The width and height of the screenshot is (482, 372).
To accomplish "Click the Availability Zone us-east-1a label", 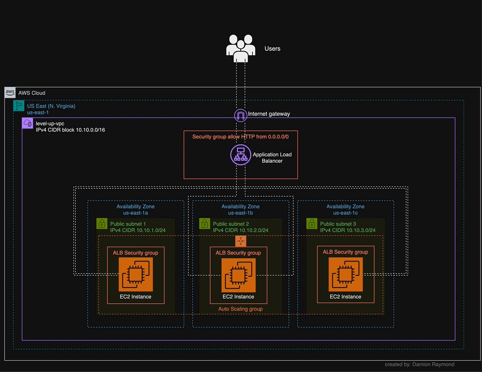I will click(135, 210).
